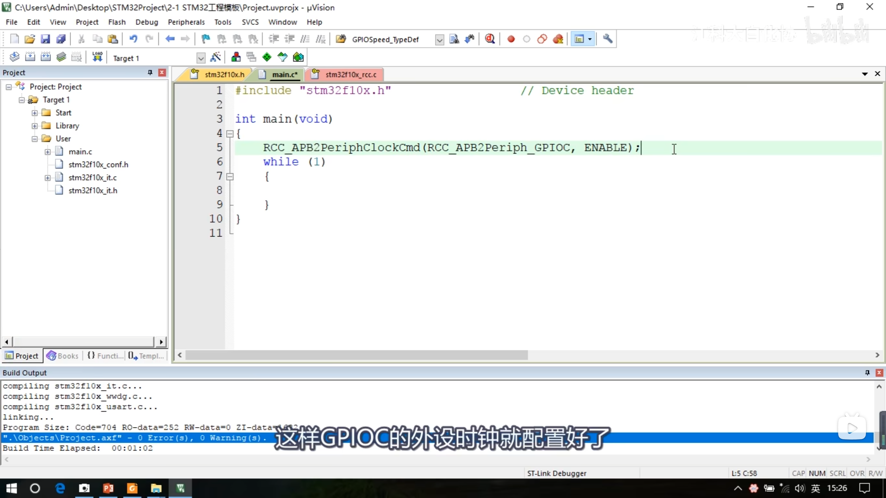Screen dimensions: 886x498
Task: Open Options for Target magic wand icon
Action: tap(215, 57)
